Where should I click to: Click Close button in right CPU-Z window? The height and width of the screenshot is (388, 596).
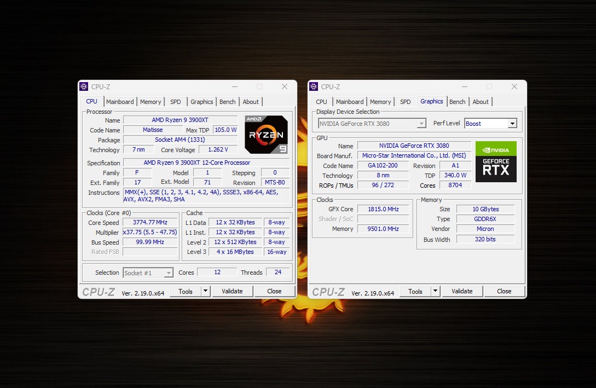[505, 291]
